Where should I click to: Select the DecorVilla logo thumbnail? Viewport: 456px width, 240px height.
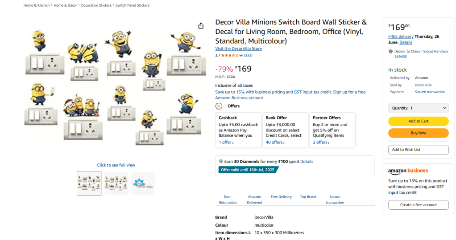point(143,183)
